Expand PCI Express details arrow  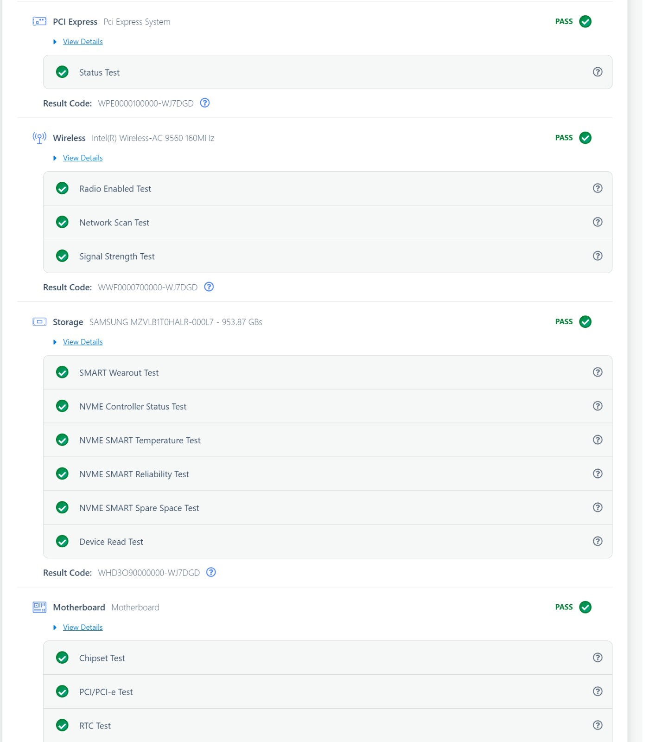(55, 42)
